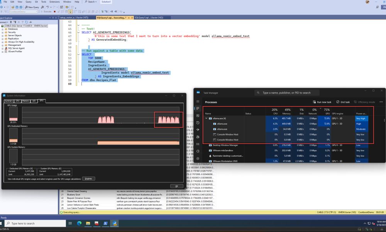Collapse the ollama.exe (4) process group

(206, 119)
